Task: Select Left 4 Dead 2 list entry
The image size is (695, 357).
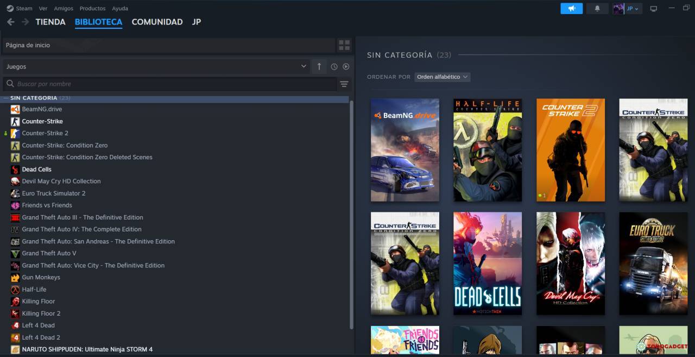Action: pos(41,337)
